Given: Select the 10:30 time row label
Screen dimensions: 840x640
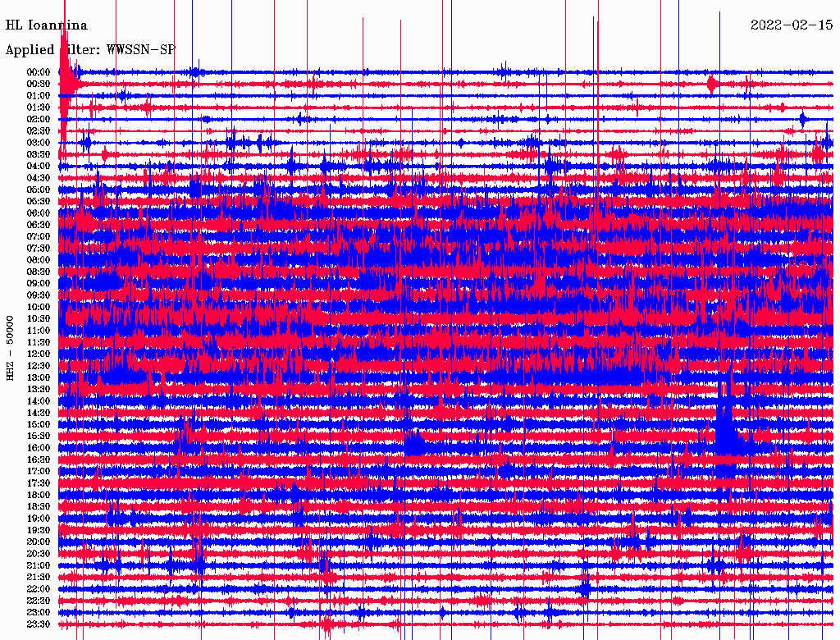Looking at the screenshot, I should 39,318.
